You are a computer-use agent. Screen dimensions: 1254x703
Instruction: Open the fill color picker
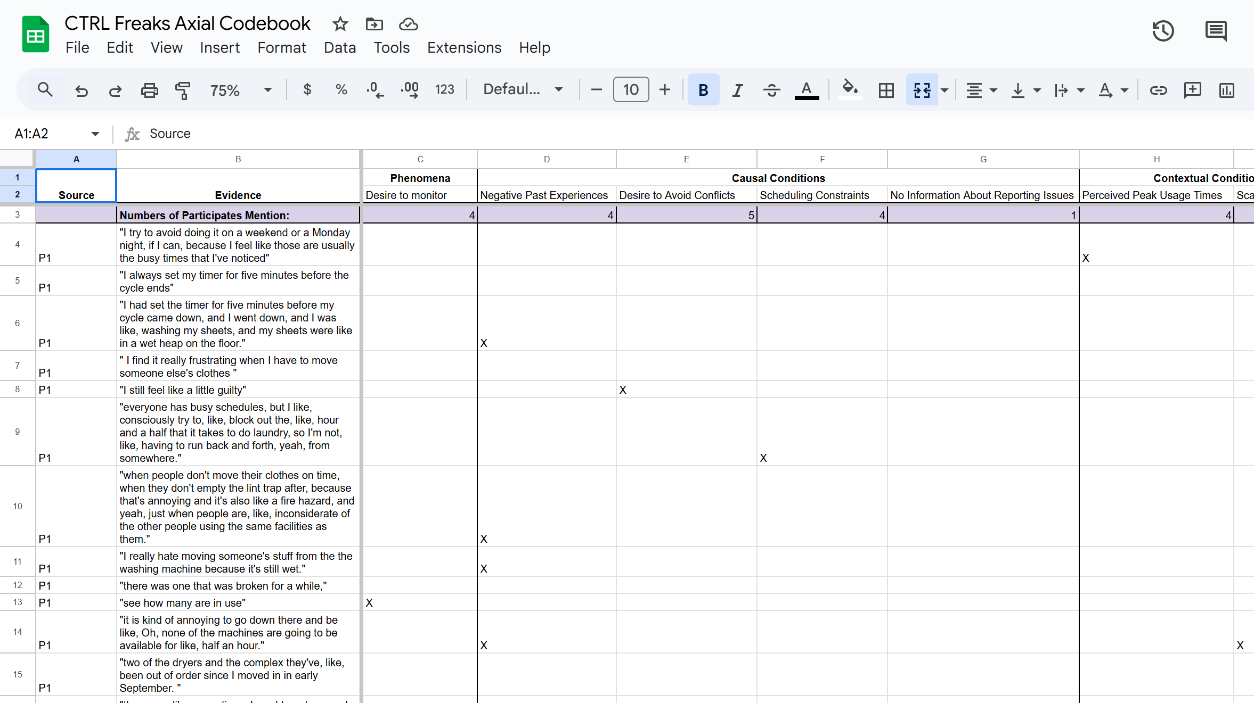850,89
